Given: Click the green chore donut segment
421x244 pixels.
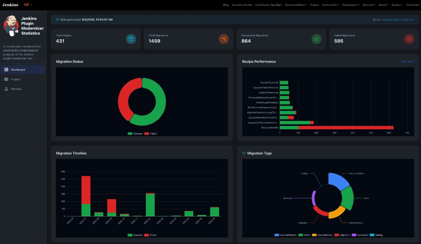Looking at the screenshot, I should tap(348, 198).
